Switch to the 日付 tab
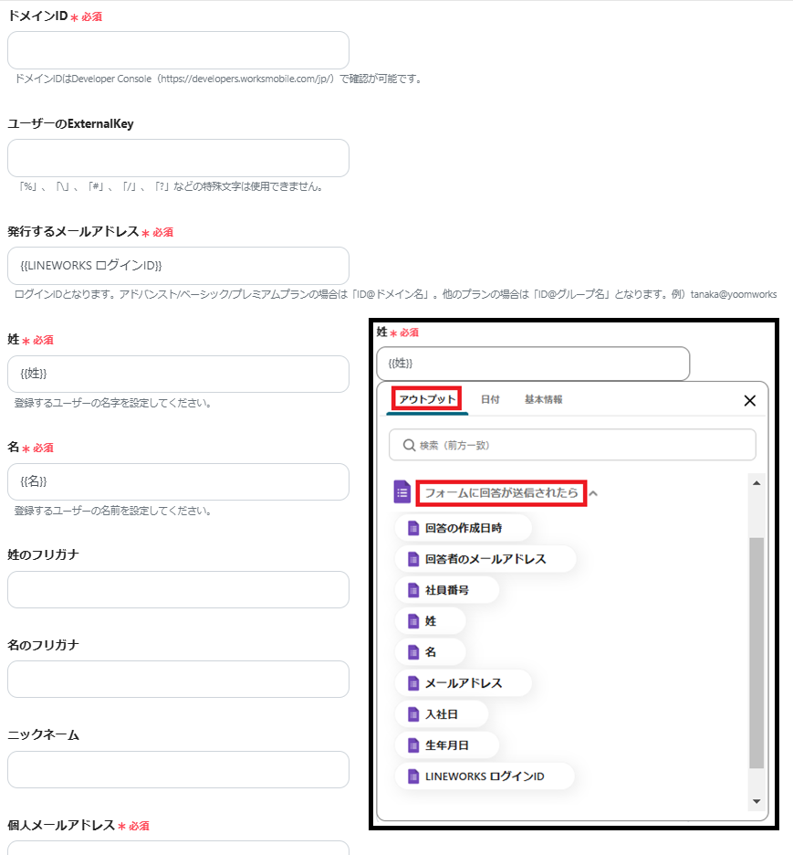793x855 pixels. 490,399
